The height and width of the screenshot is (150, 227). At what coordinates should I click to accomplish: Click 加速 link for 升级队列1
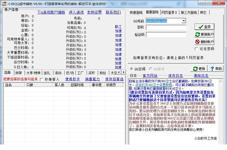tap(118, 31)
